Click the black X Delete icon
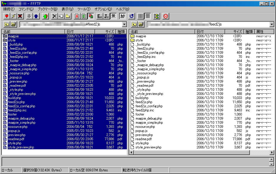Screen dimensions: 276x174 click(x=54, y=16)
